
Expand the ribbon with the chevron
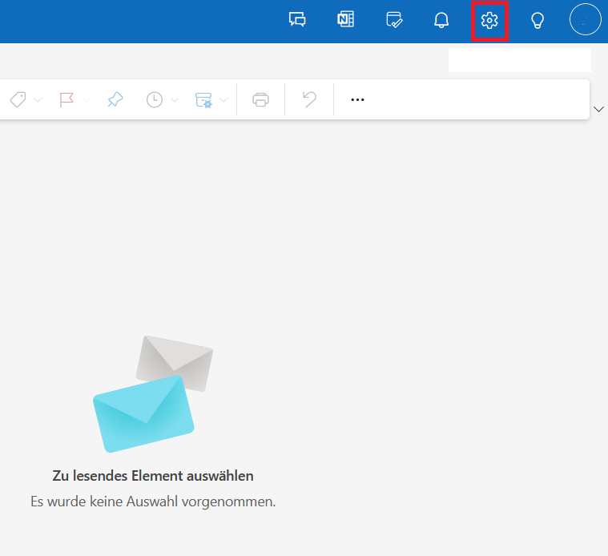coord(598,109)
